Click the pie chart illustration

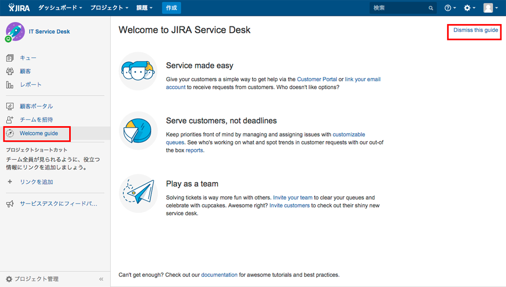pos(138,131)
